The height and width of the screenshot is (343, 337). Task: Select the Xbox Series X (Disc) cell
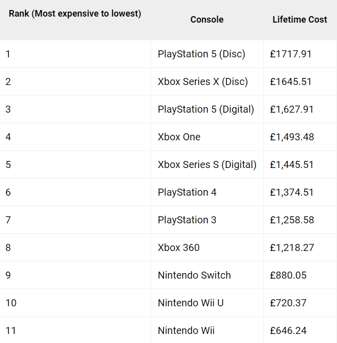pyautogui.click(x=203, y=81)
